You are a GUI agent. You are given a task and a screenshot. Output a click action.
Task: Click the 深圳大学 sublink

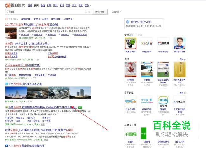(51, 34)
